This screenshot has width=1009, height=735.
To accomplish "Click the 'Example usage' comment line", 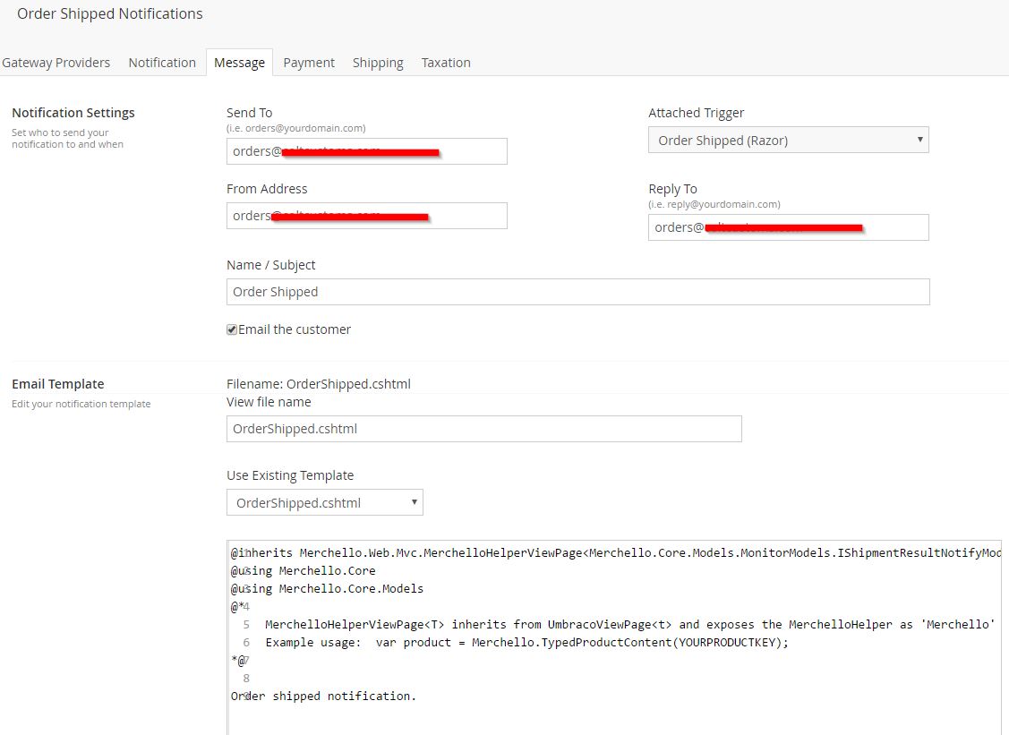I will pos(526,642).
